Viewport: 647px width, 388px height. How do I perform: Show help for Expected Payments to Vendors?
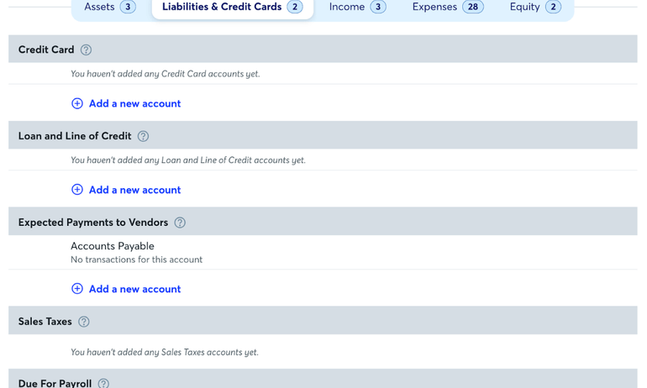pyautogui.click(x=180, y=223)
